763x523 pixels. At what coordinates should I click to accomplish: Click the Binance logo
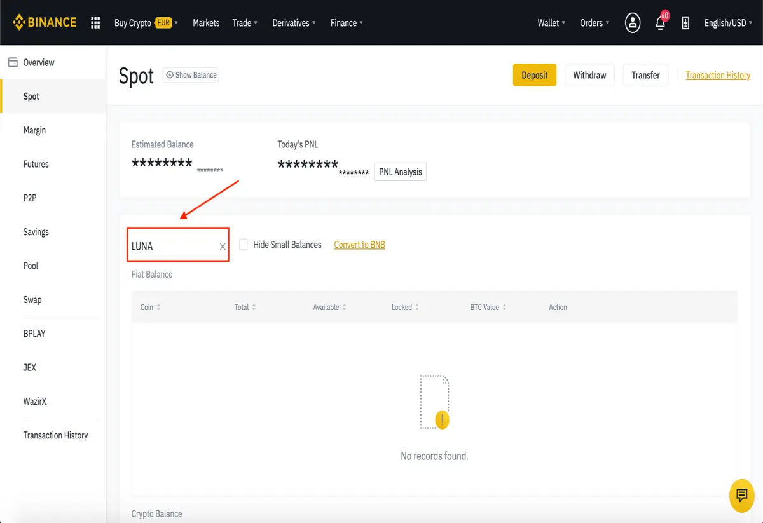click(45, 22)
